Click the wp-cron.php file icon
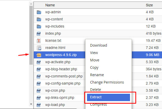 39,91
